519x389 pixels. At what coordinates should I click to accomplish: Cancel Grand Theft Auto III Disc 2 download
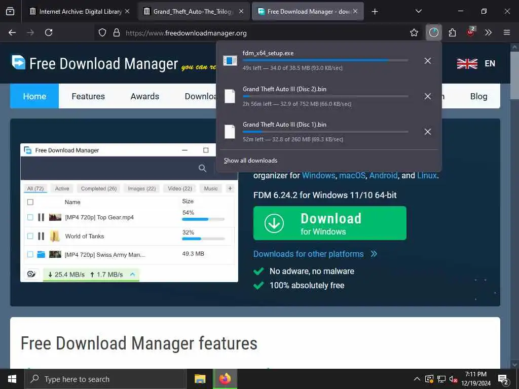pos(427,96)
